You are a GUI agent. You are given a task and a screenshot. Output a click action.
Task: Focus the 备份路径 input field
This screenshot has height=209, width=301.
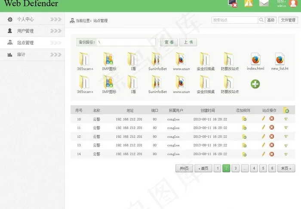[126, 42]
